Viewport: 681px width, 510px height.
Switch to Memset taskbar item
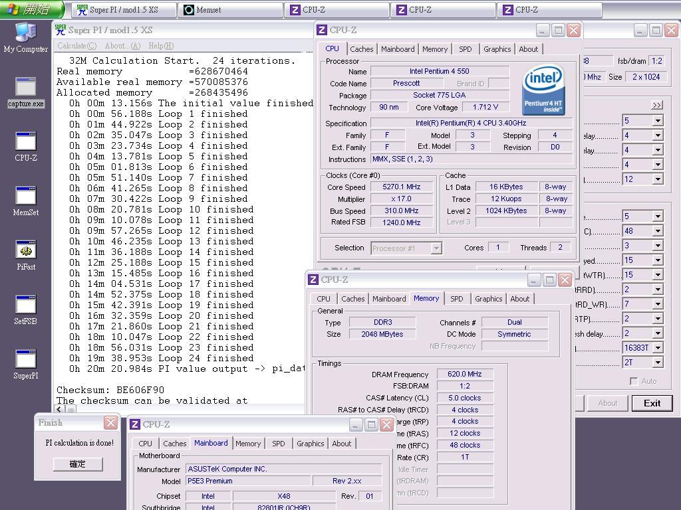230,10
